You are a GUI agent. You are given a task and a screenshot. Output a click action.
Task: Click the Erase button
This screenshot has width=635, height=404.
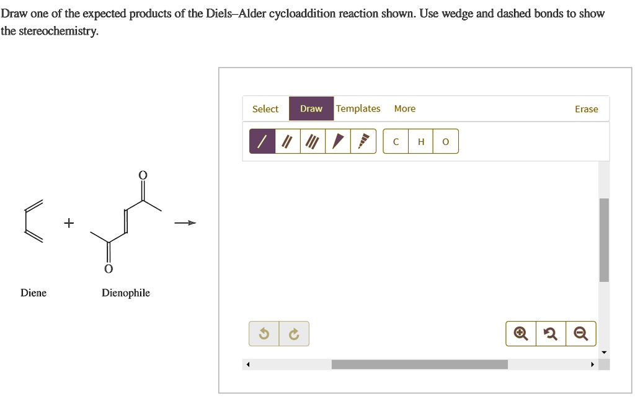point(587,109)
